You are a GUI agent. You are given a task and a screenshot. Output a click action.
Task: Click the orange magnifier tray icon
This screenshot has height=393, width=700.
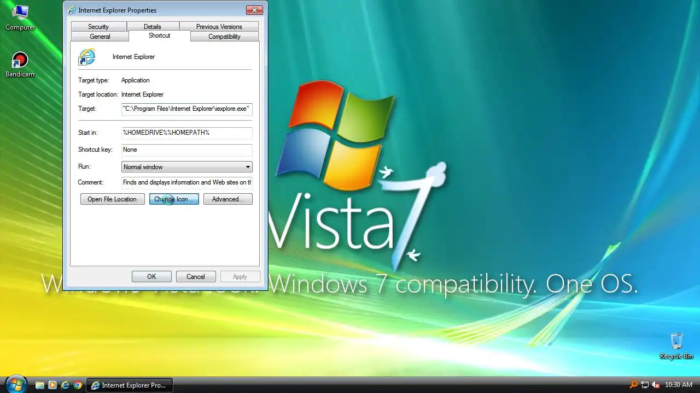tap(634, 385)
